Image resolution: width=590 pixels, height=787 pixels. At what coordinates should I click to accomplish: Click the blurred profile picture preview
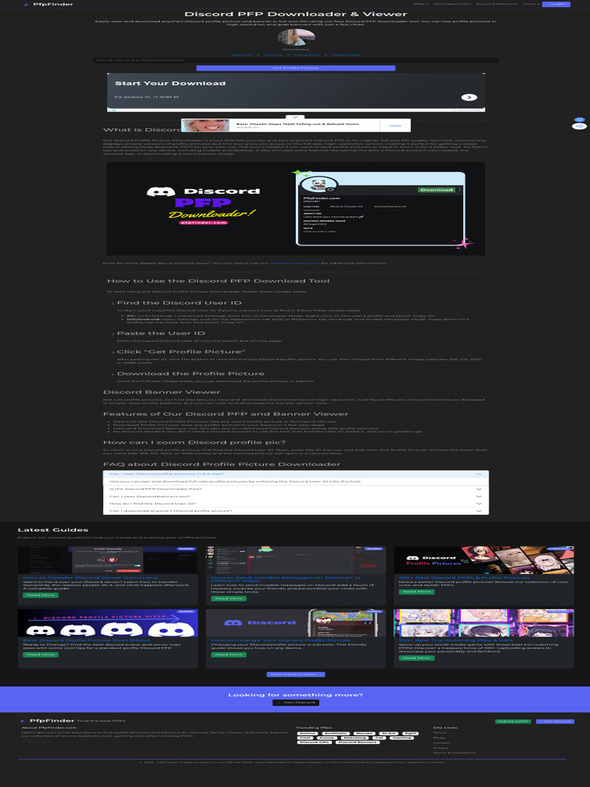pyautogui.click(x=296, y=38)
